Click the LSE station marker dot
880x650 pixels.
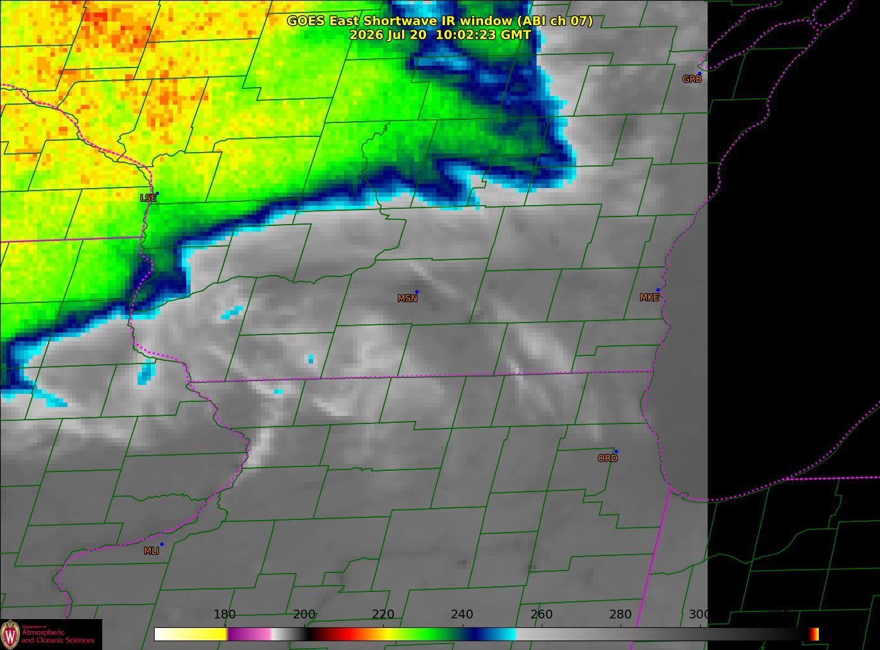157,194
